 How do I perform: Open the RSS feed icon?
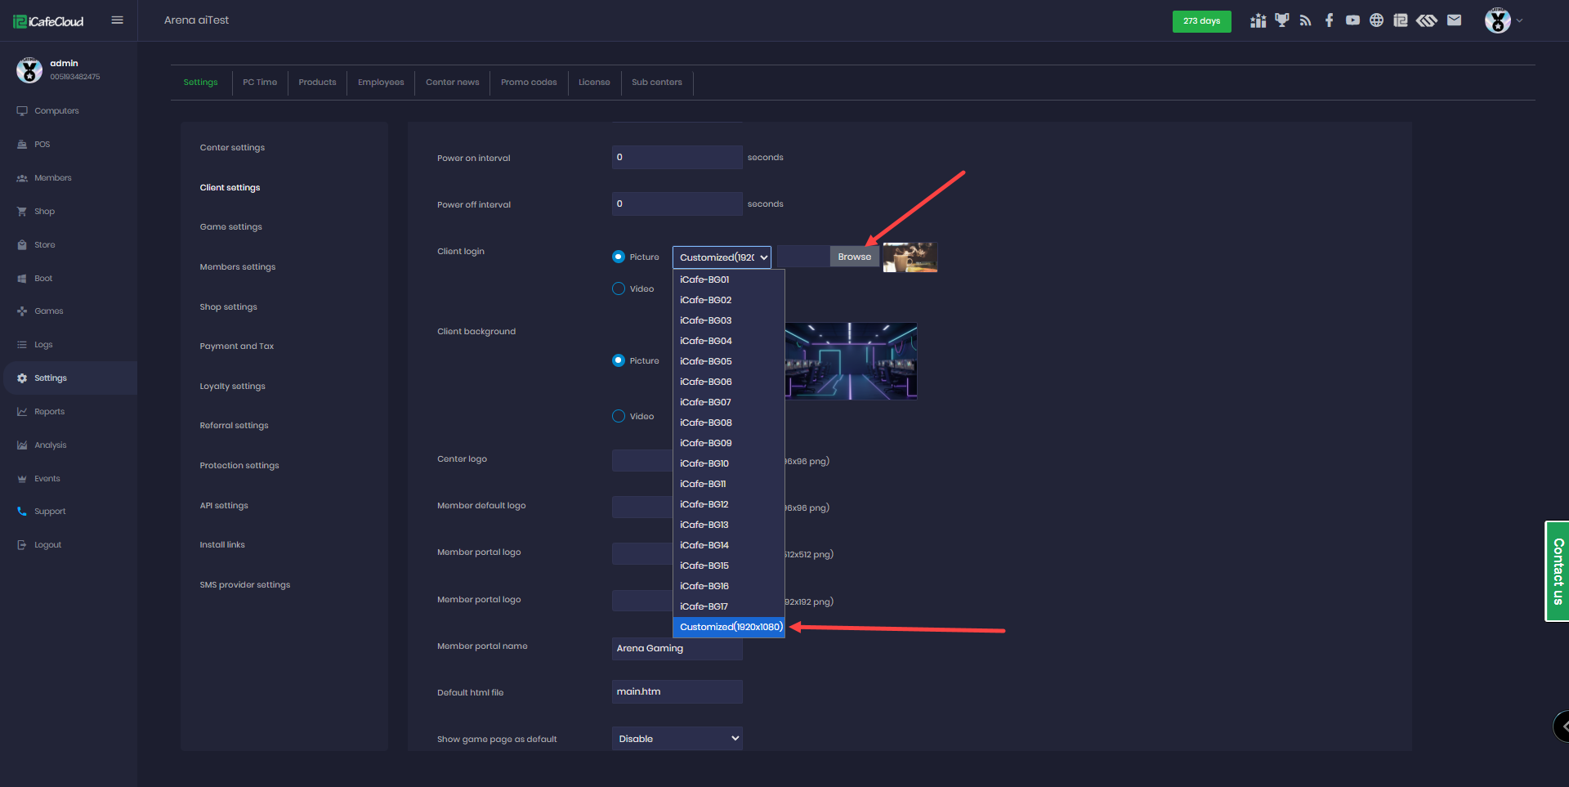[x=1305, y=20]
